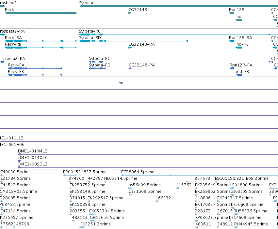Click the EP03623.3prime EST label
Image resolution: width=278 pixels, height=229 pixels.
(211, 218)
